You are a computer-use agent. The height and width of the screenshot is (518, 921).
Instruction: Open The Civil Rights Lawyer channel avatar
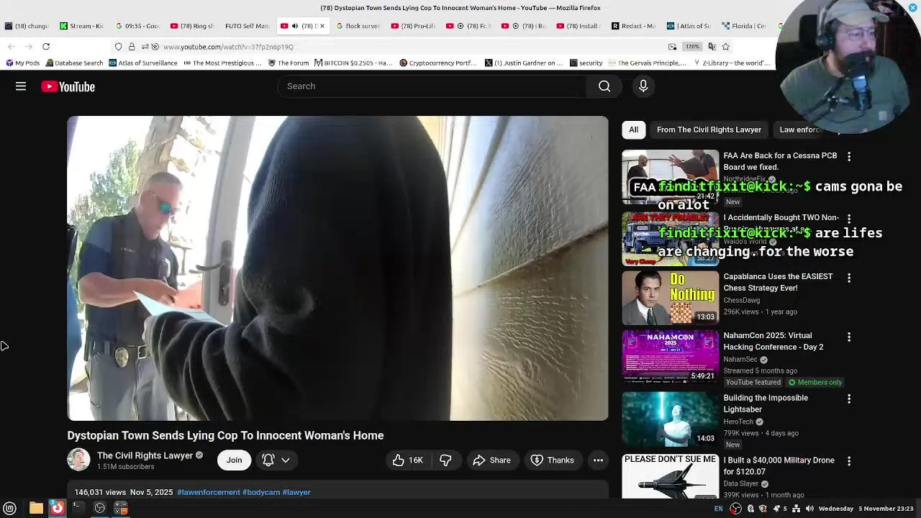click(x=78, y=460)
